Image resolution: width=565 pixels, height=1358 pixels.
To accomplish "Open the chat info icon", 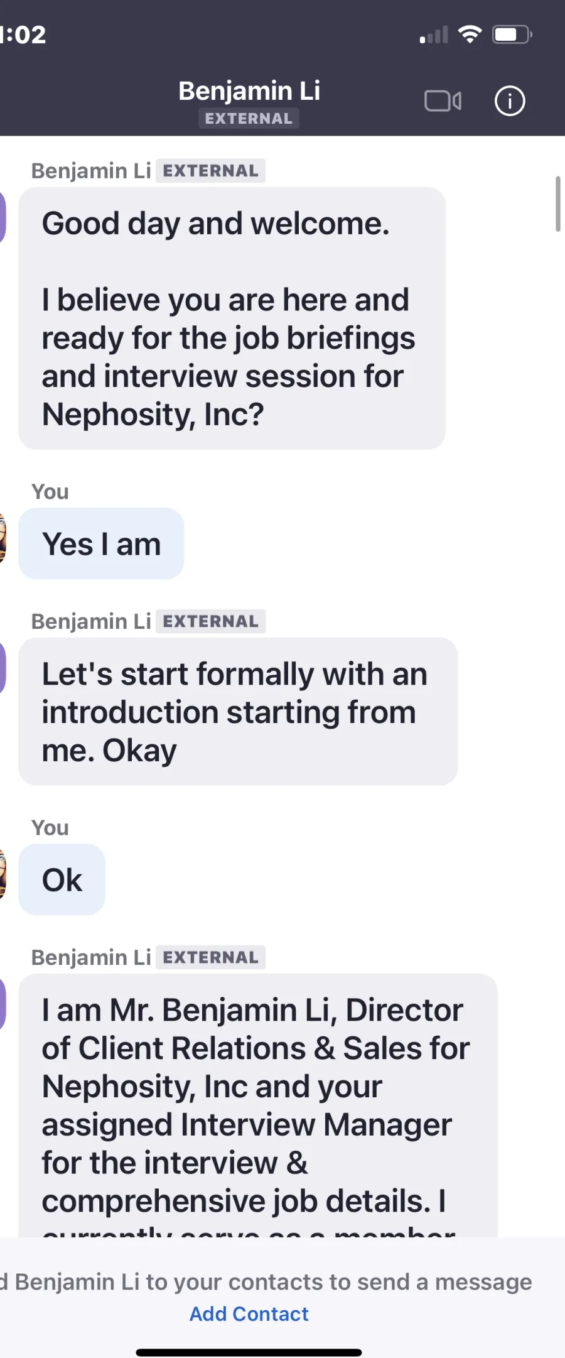I will pyautogui.click(x=510, y=101).
